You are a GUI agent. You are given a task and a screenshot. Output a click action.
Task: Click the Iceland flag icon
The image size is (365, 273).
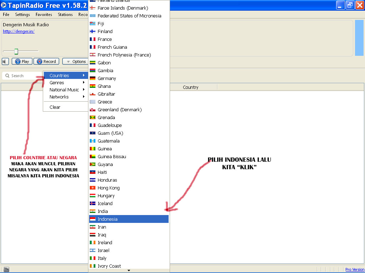93,203
